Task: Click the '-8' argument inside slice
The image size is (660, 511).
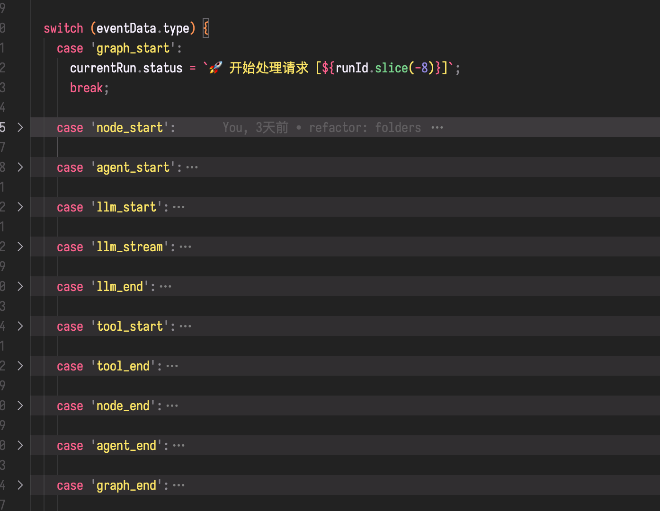Action: pyautogui.click(x=421, y=68)
